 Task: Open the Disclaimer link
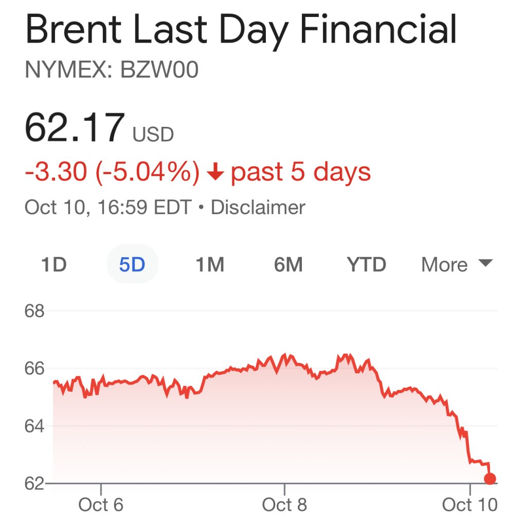(258, 208)
